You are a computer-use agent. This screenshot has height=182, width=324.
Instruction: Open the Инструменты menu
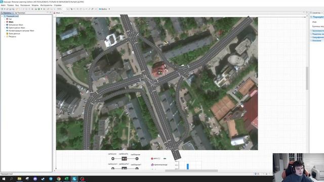46,5
